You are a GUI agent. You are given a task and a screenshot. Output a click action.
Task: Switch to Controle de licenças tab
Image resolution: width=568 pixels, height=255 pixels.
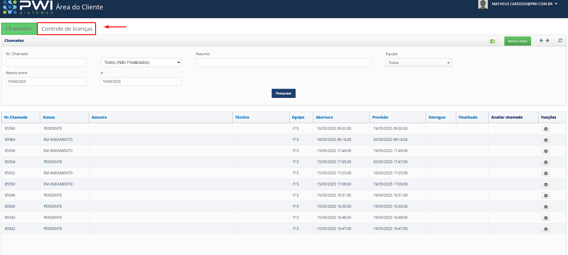(67, 29)
